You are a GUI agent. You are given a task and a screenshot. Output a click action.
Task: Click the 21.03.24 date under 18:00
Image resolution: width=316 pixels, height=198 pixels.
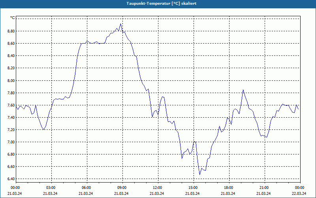[x=228, y=193]
